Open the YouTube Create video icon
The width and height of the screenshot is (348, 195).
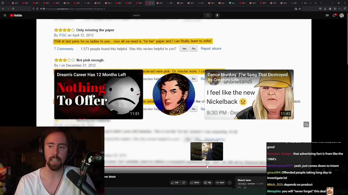point(327,15)
